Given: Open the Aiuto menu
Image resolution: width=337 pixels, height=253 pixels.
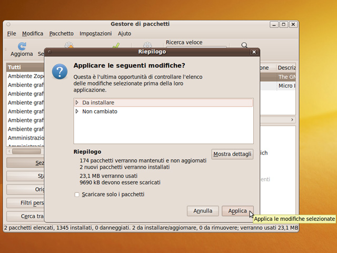Looking at the screenshot, I should 124,34.
